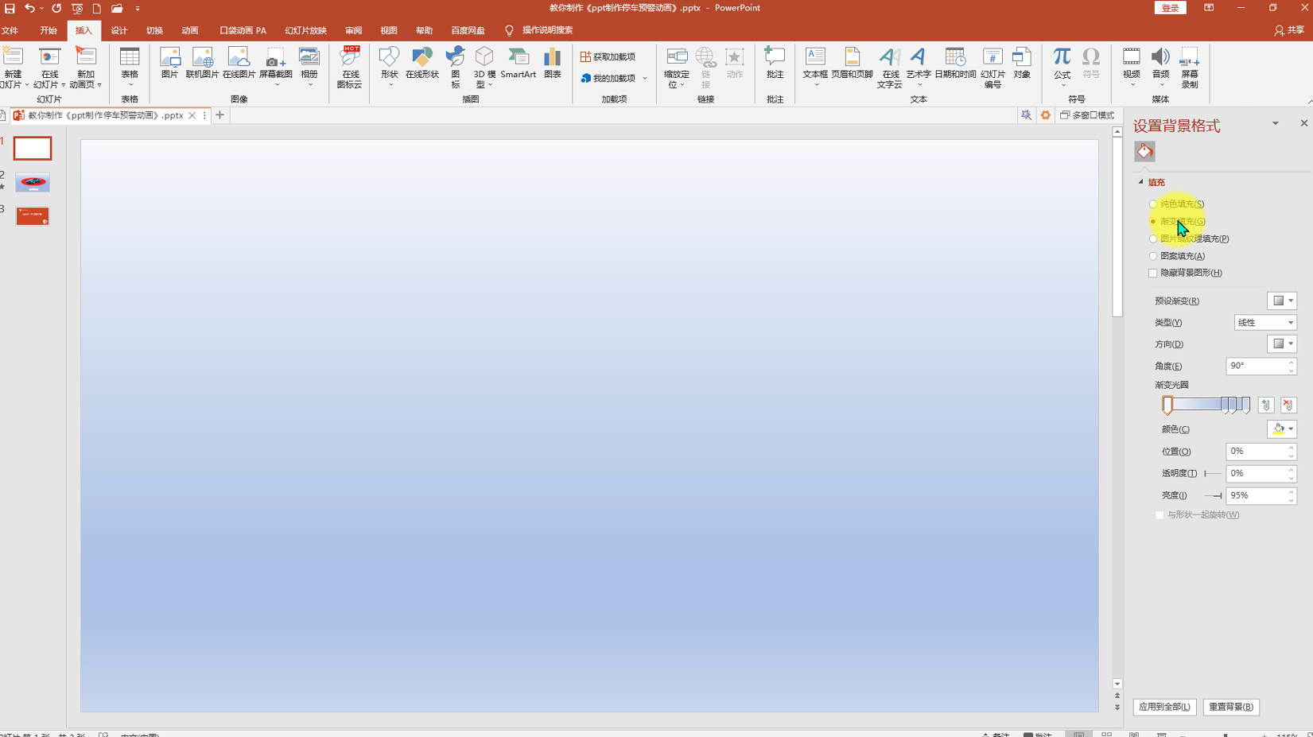Switch to the Design (设计) tab
This screenshot has height=737, width=1313.
point(119,30)
